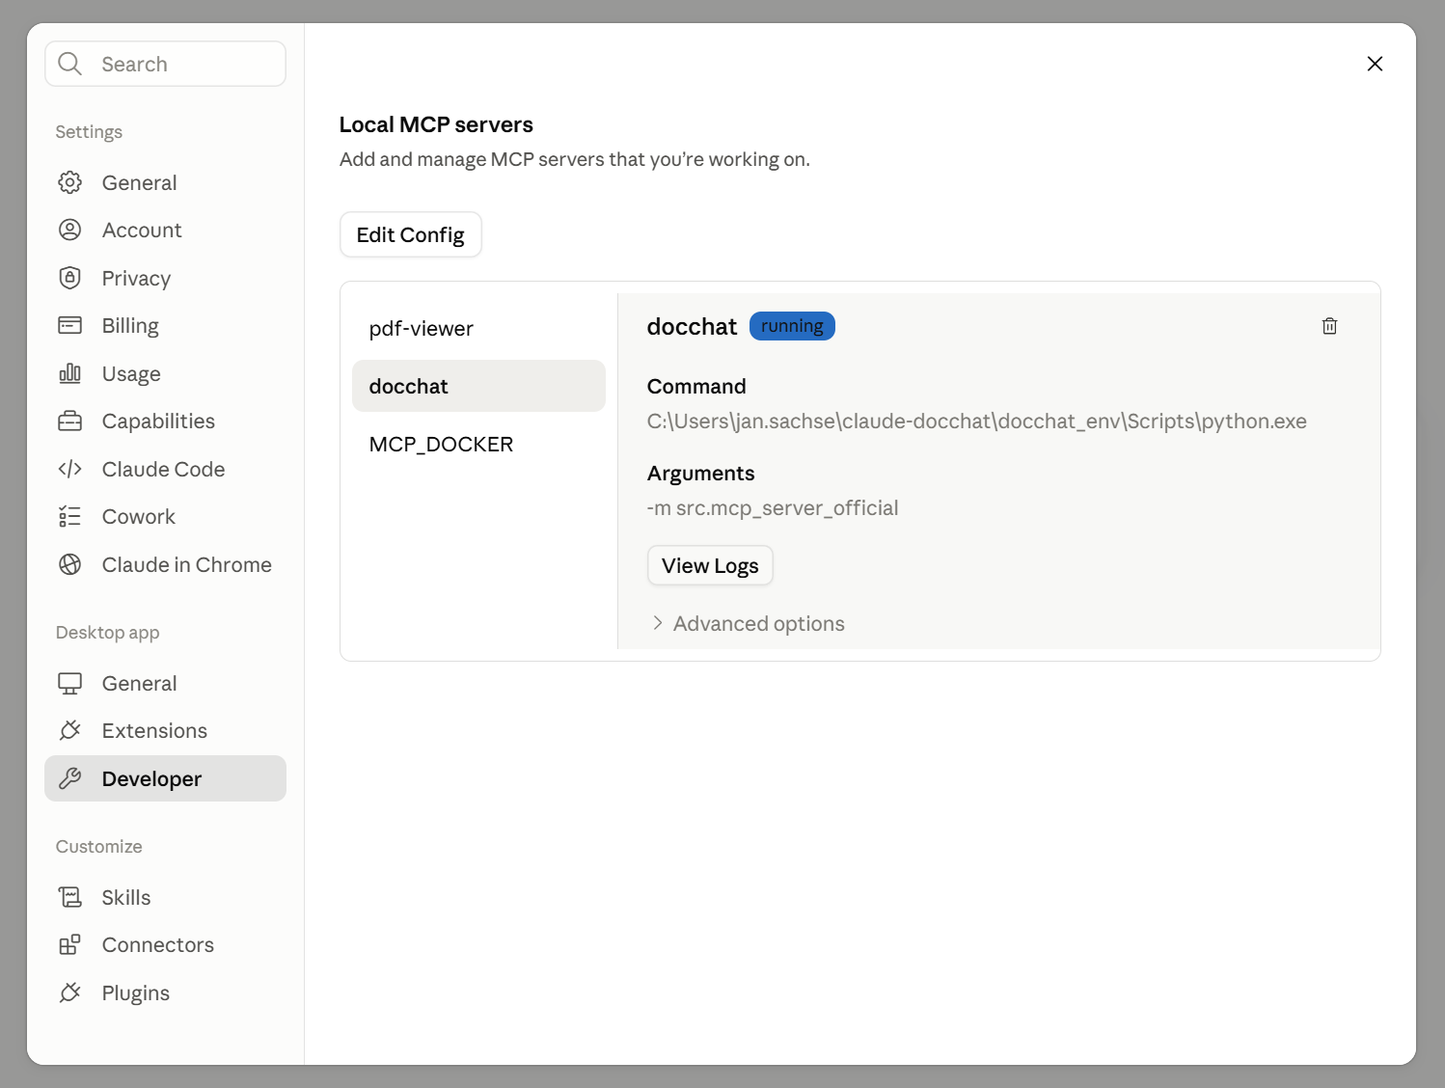
Task: Click the docchat title in details panel
Action: point(692,326)
